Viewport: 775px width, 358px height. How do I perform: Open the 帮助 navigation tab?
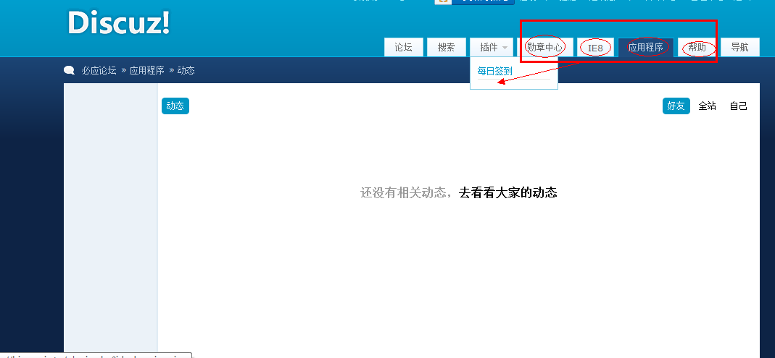697,47
